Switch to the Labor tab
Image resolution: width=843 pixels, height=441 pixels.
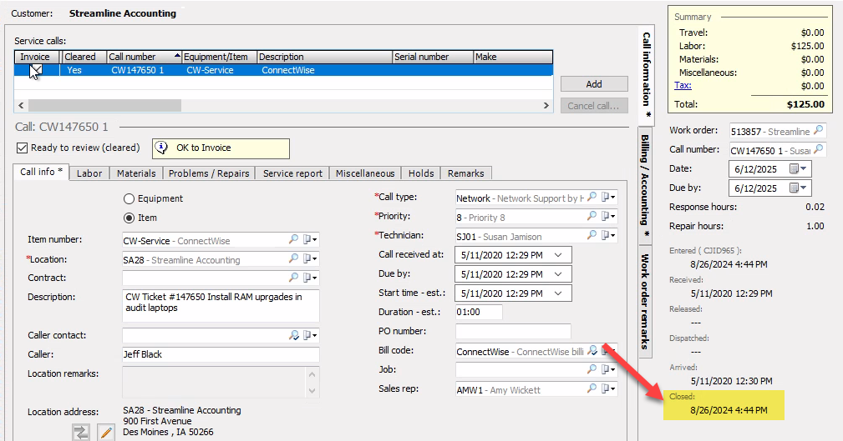[x=89, y=173]
